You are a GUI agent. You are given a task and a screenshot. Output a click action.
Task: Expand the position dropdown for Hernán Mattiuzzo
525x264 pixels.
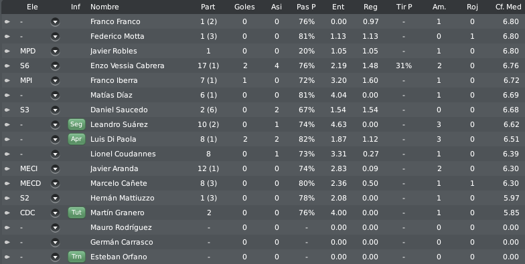coord(55,198)
